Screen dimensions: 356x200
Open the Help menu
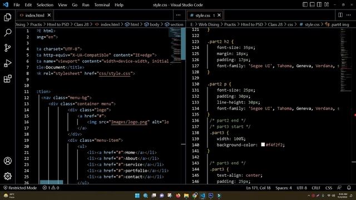pyautogui.click(x=118, y=5)
